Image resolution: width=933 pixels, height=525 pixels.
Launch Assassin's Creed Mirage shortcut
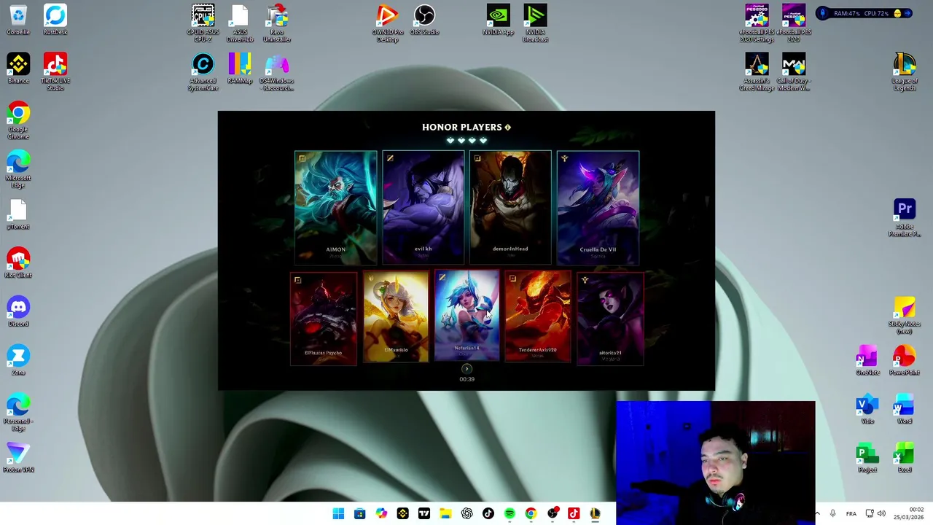pos(757,72)
